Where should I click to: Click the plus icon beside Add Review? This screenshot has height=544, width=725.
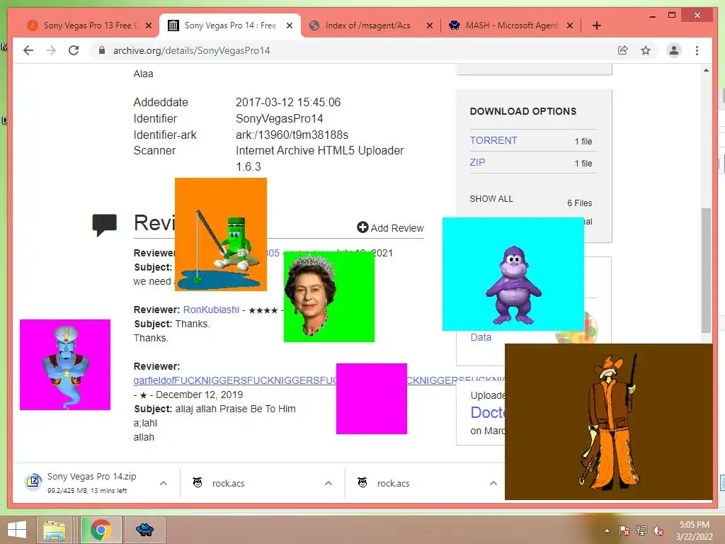click(362, 227)
